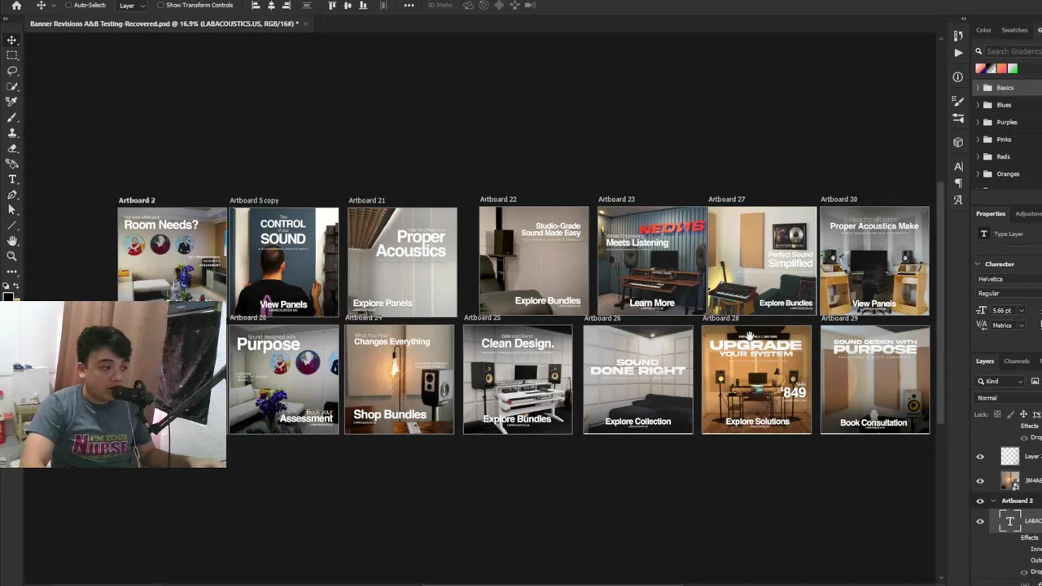This screenshot has height=586, width=1042.
Task: Expand the Oranges gradient folder
Action: [x=979, y=173]
